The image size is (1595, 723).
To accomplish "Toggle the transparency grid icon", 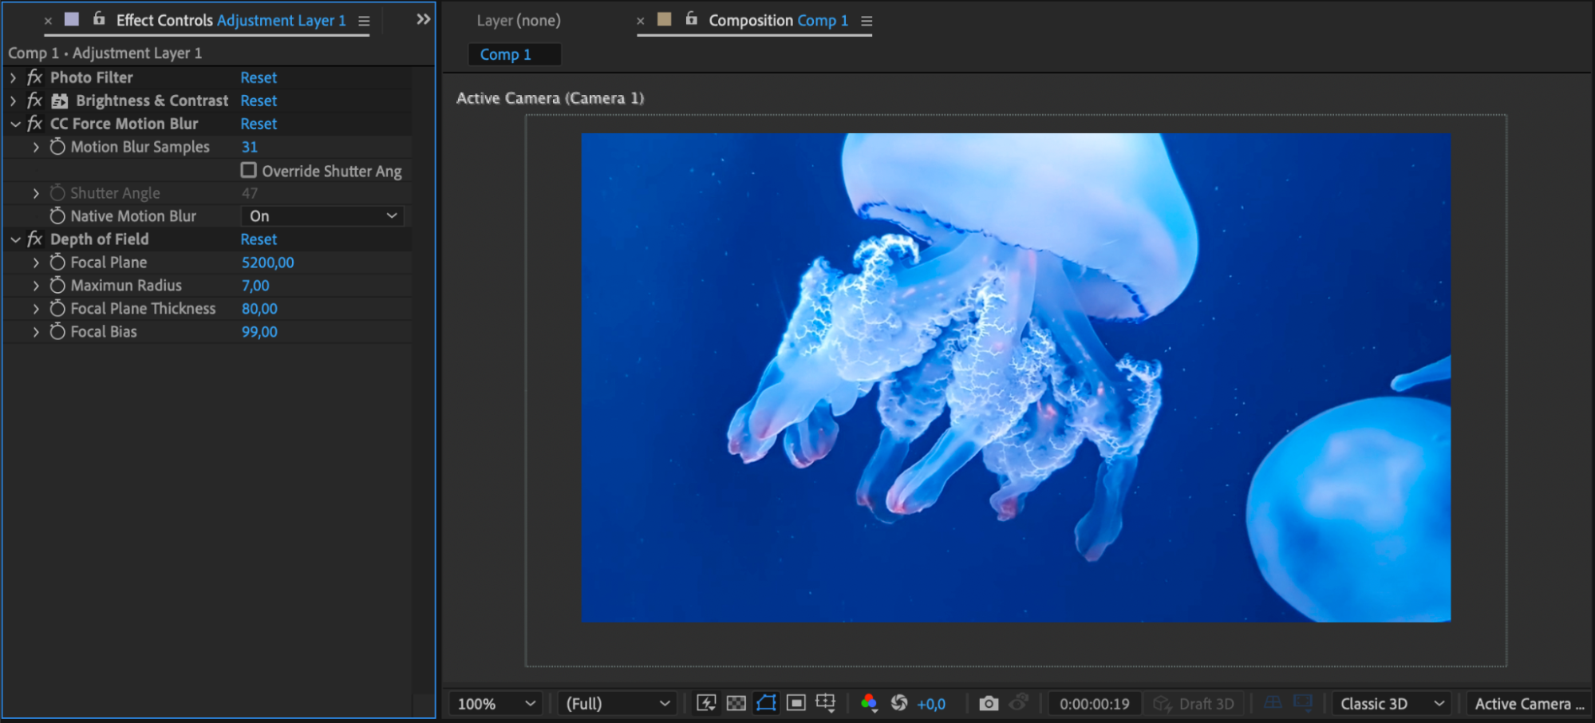I will 736,703.
